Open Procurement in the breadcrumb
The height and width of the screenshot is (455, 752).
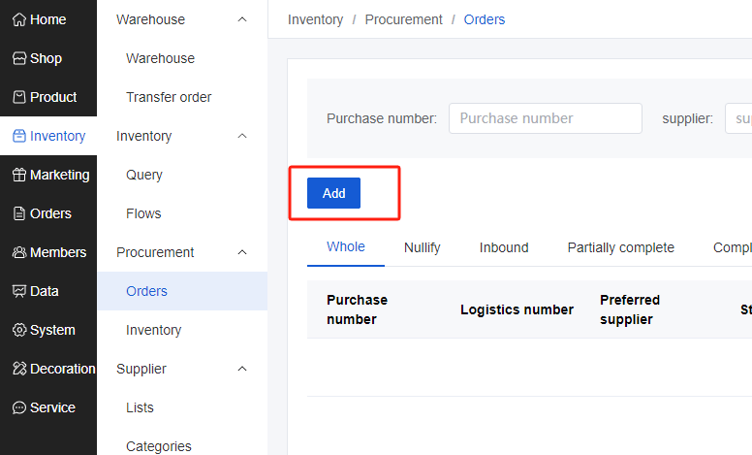(403, 19)
